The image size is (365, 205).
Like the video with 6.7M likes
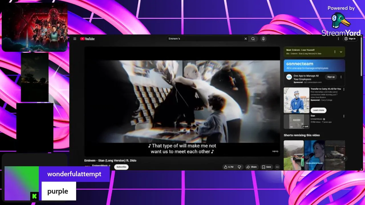pyautogui.click(x=229, y=167)
